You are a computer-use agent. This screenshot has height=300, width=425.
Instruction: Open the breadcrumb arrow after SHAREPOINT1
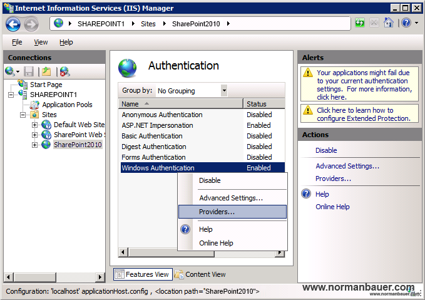click(x=133, y=24)
